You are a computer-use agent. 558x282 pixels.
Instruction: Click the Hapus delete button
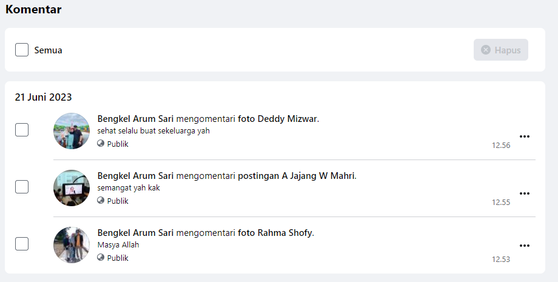(500, 50)
